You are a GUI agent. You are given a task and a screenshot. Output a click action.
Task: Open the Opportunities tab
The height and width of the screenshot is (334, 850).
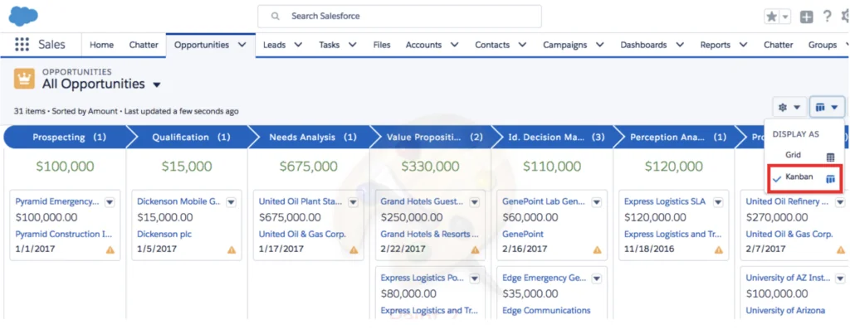(x=202, y=45)
